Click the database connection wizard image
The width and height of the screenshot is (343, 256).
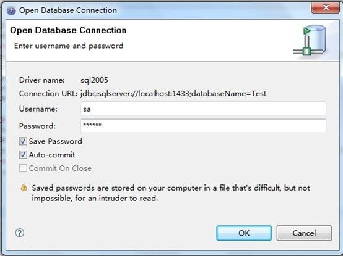pyautogui.click(x=310, y=40)
